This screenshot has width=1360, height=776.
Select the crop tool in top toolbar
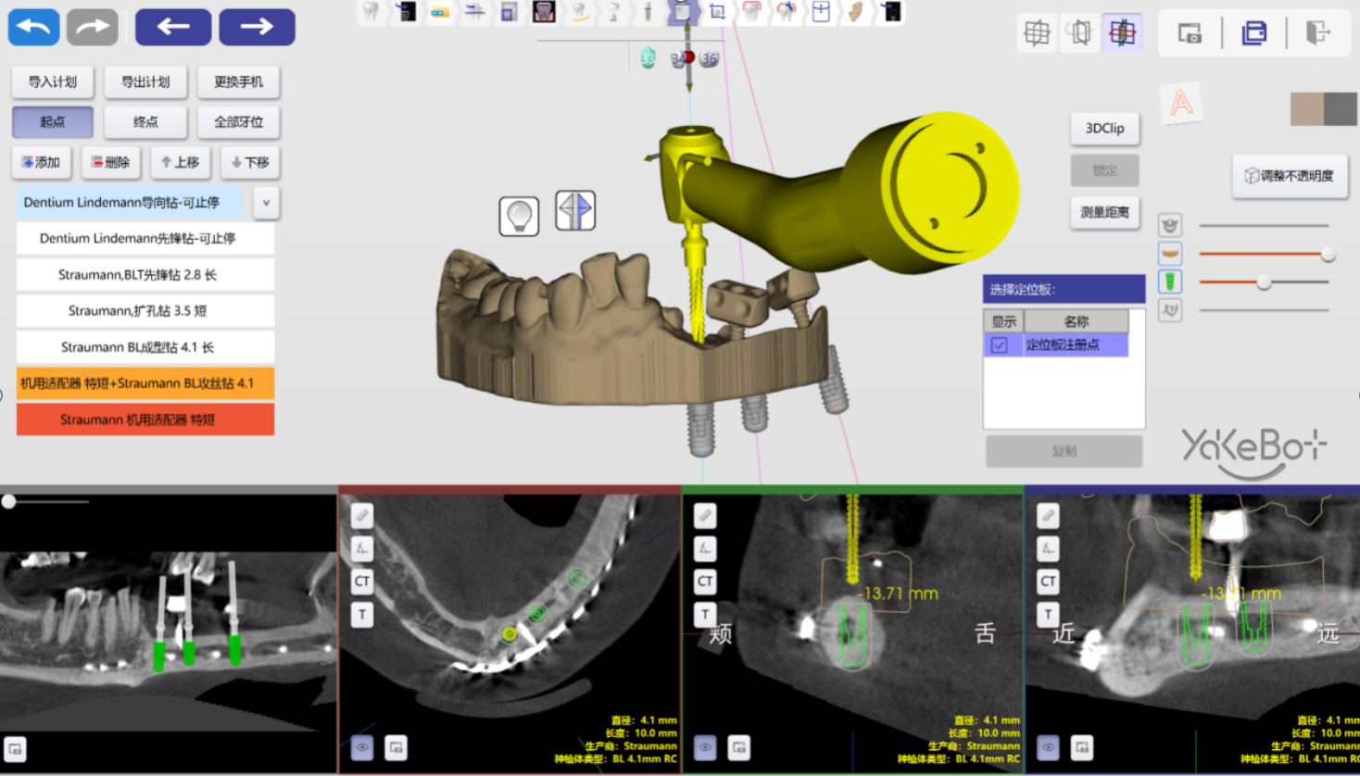[717, 12]
